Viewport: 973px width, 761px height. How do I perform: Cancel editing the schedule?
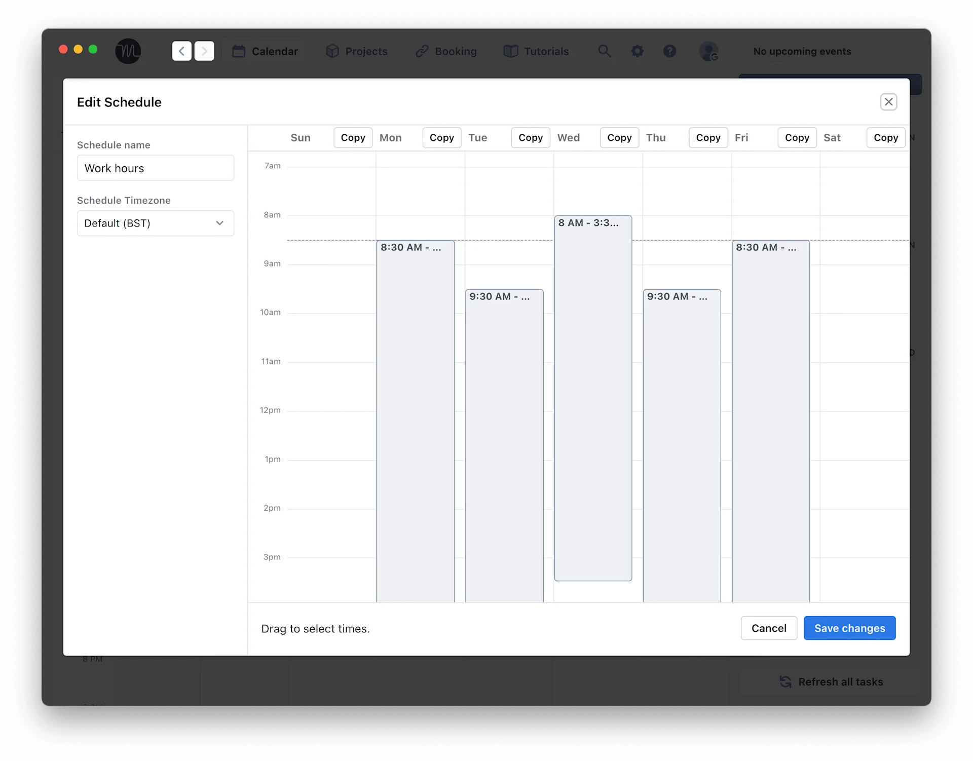tap(768, 628)
